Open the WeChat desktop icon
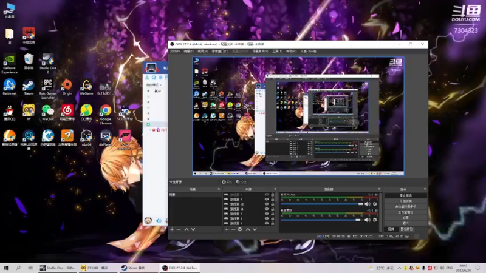Screen dimensions: 486x273 pyautogui.click(x=48, y=112)
